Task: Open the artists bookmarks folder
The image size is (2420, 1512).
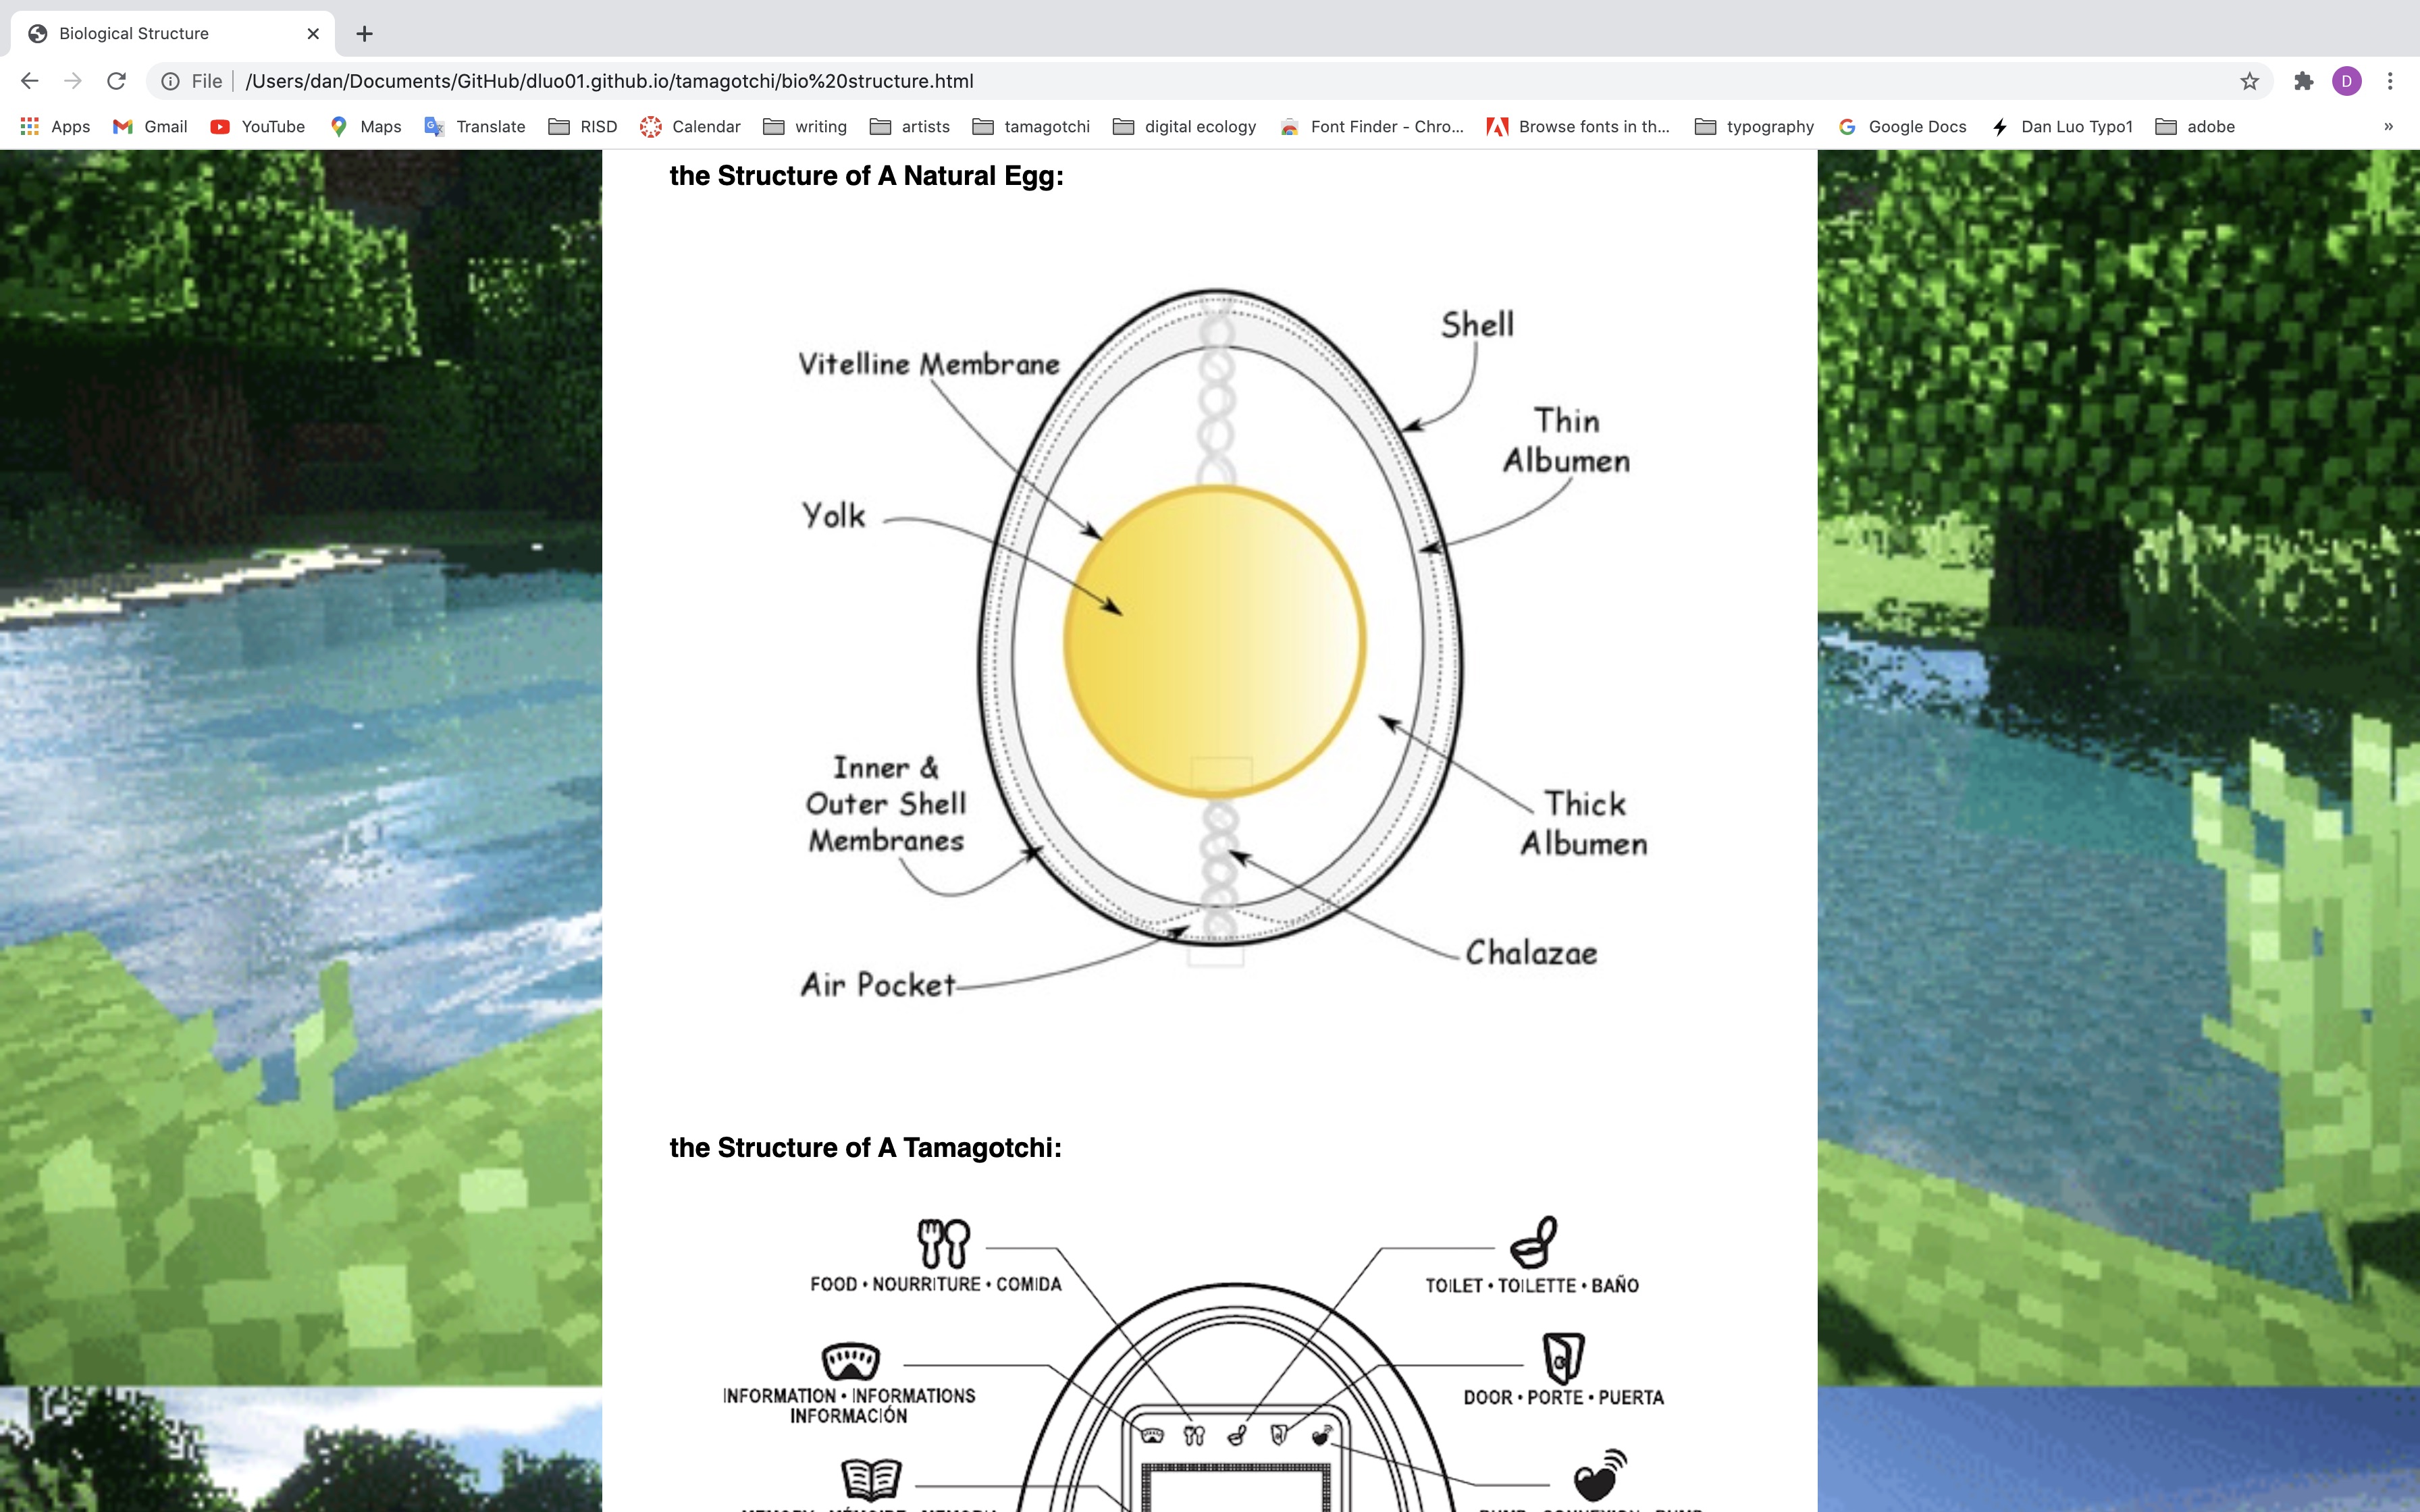Action: [909, 126]
